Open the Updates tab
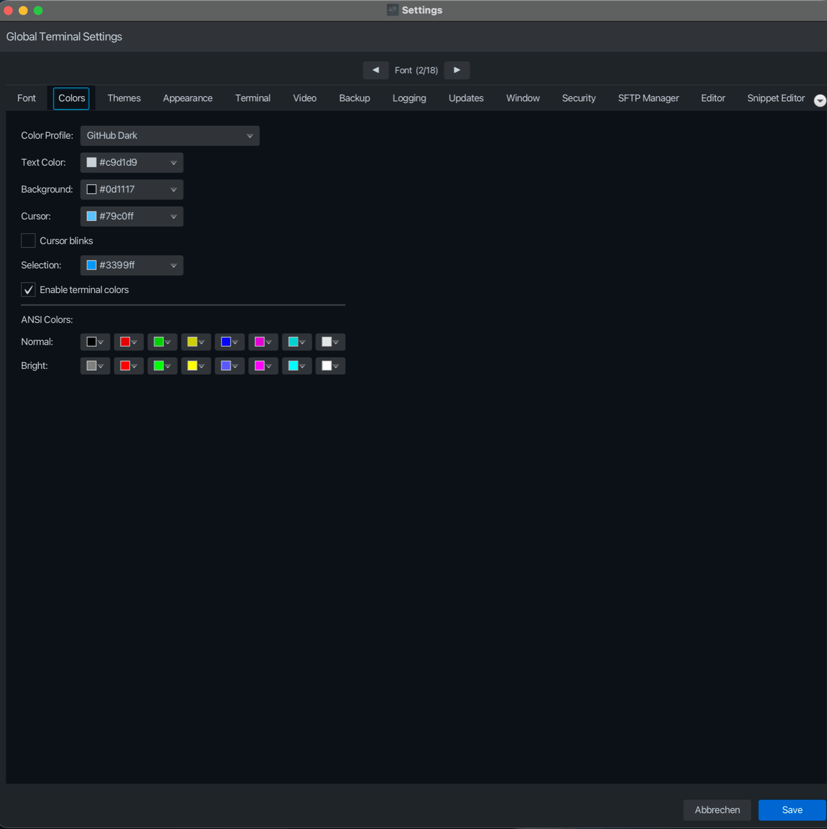The width and height of the screenshot is (827, 829). pos(466,98)
